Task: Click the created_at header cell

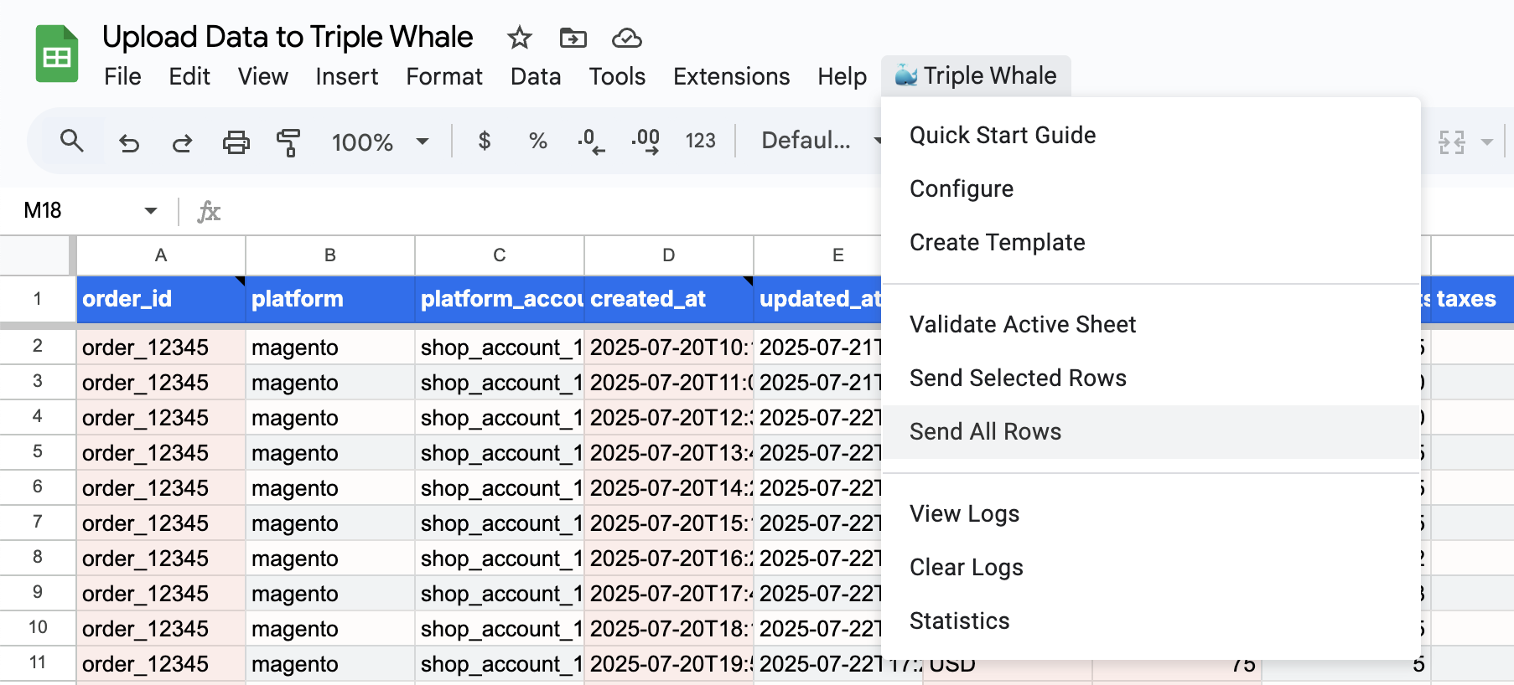Action: 669,299
